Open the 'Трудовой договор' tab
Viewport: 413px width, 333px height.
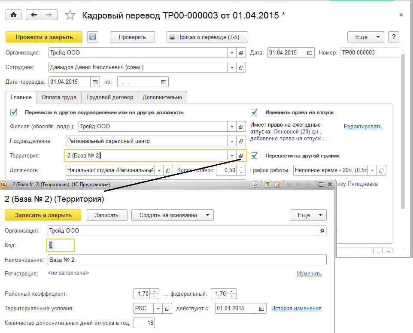(109, 97)
